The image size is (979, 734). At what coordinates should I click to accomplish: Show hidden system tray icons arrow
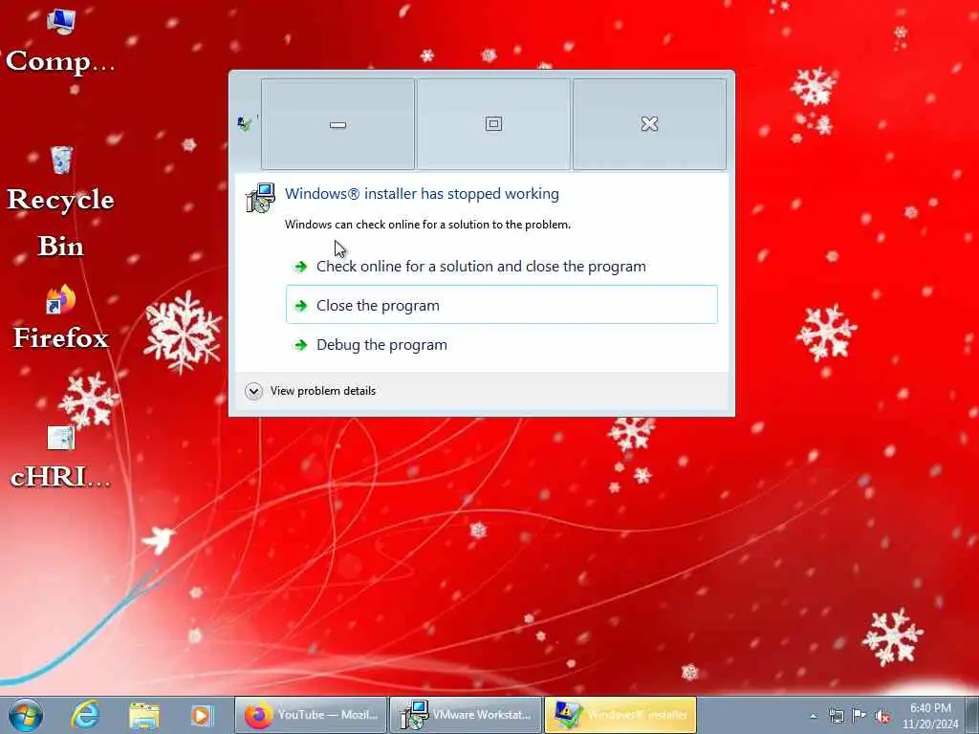coord(813,716)
